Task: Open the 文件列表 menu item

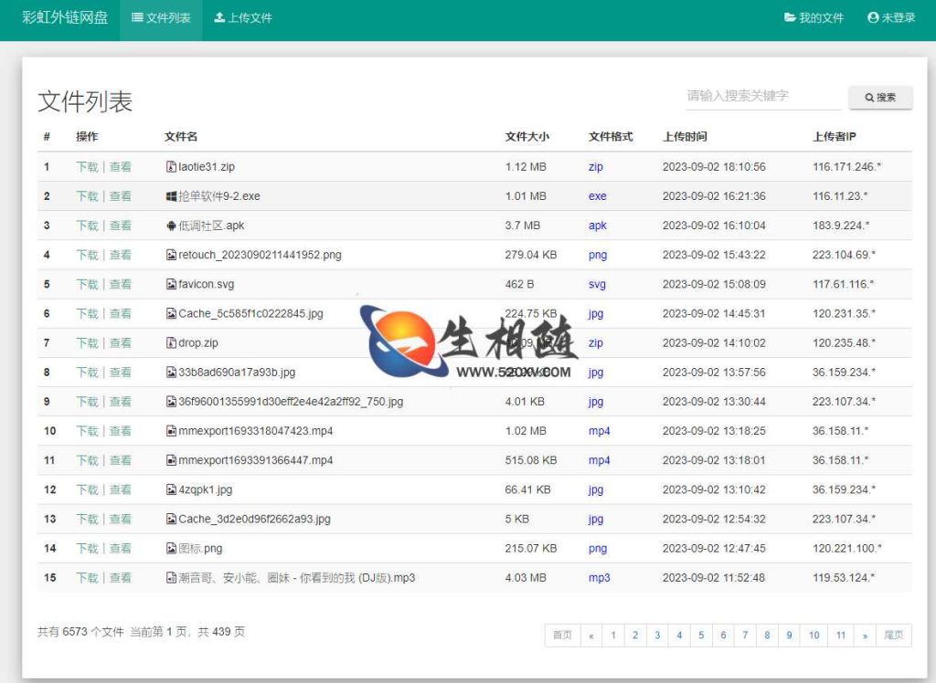Action: coord(167,16)
